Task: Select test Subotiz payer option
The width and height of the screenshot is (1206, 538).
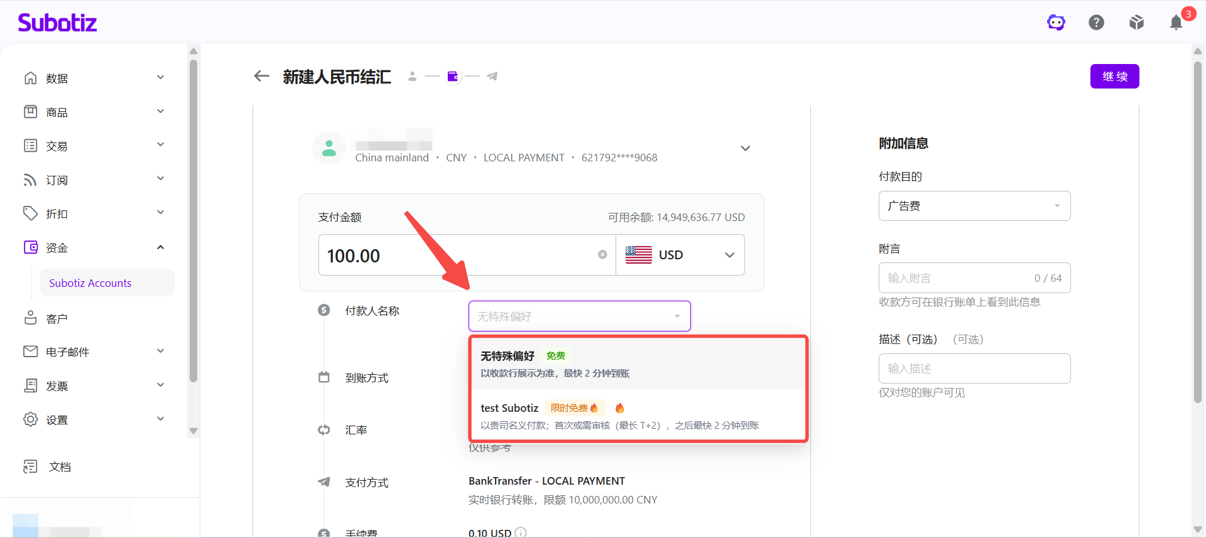Action: coord(638,416)
